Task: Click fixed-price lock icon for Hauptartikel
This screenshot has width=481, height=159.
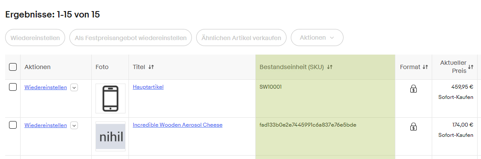Action: pyautogui.click(x=413, y=89)
